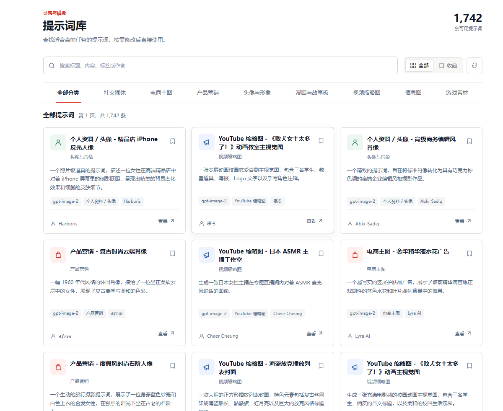Focus the 搜索标题、内容、标签或作者 search field

[220, 65]
